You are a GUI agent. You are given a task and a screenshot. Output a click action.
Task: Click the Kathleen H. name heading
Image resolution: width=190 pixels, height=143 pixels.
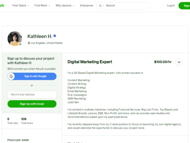[x=40, y=36]
